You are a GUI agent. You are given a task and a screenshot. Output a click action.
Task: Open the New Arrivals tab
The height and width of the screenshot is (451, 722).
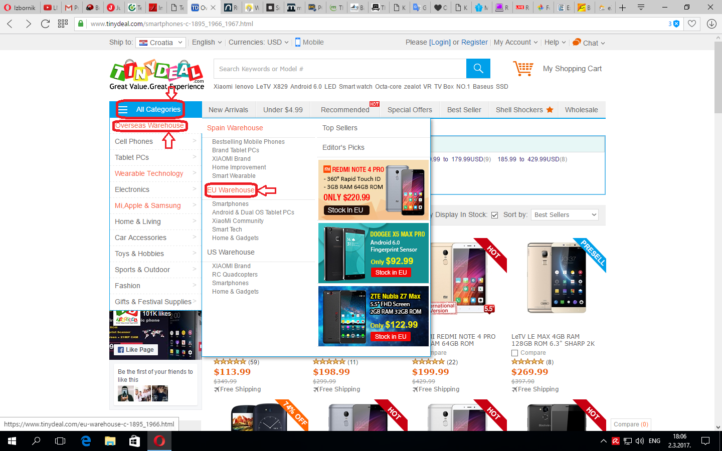pyautogui.click(x=228, y=110)
